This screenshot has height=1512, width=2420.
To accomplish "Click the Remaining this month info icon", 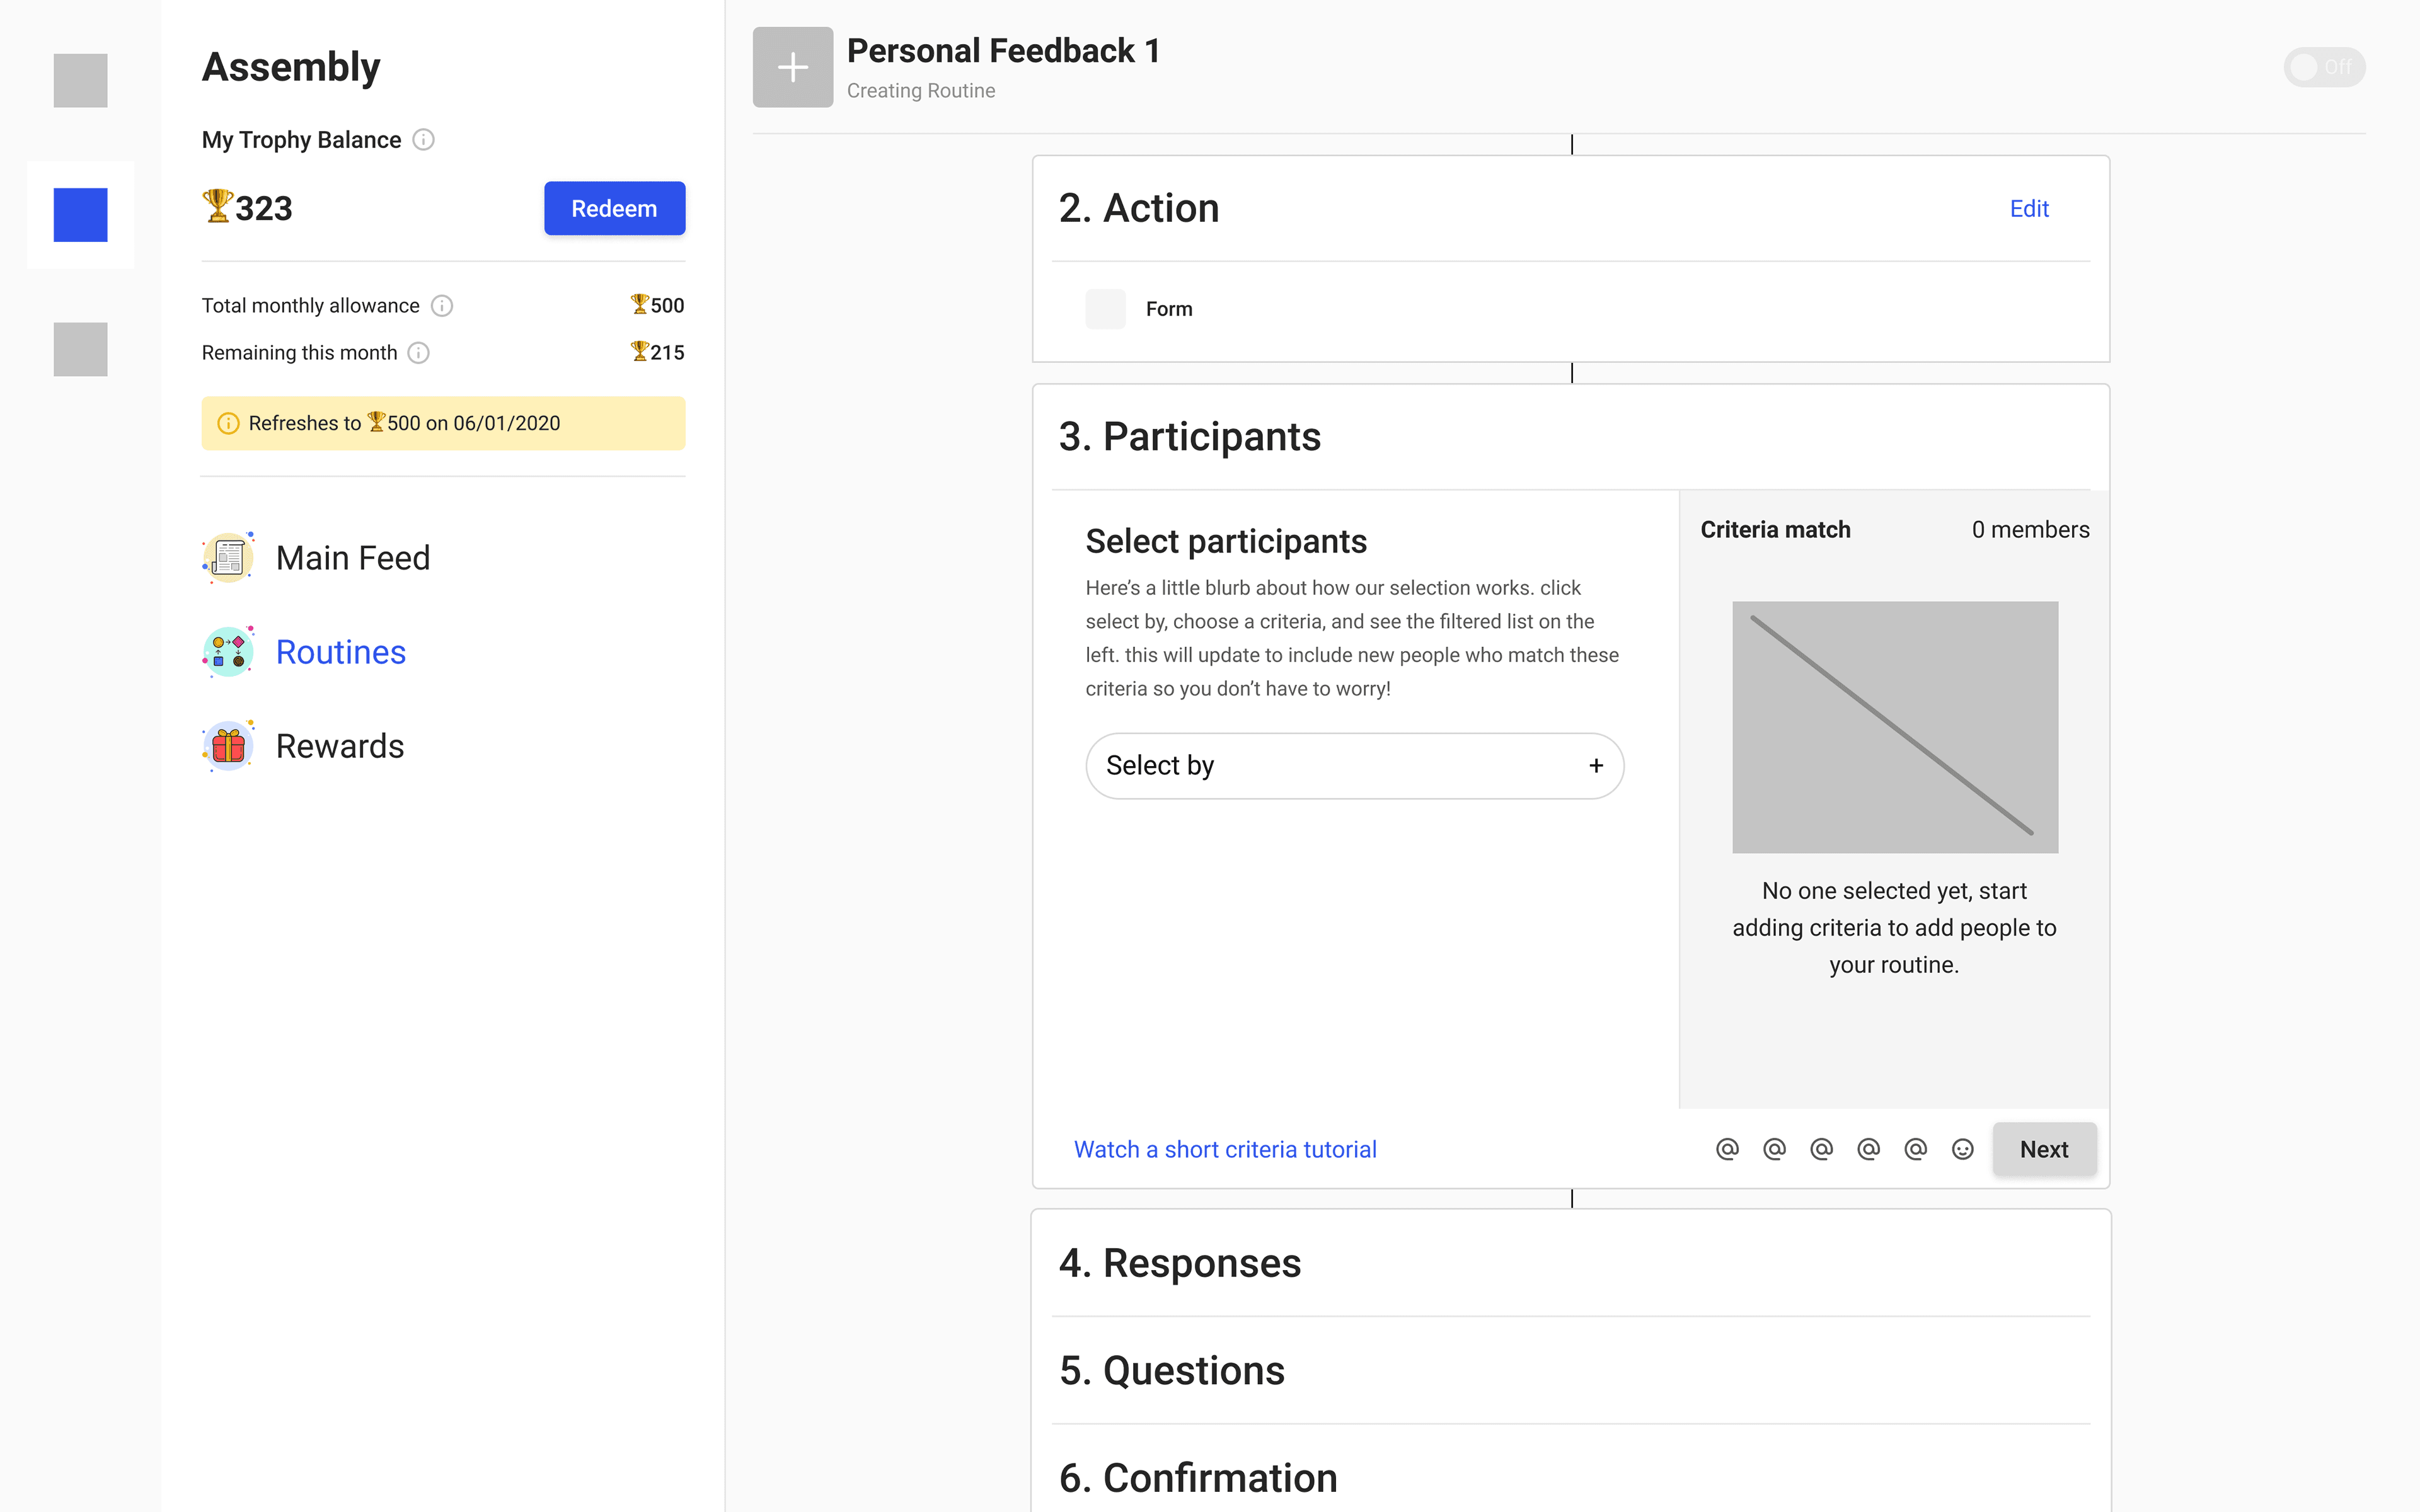I will pyautogui.click(x=419, y=353).
